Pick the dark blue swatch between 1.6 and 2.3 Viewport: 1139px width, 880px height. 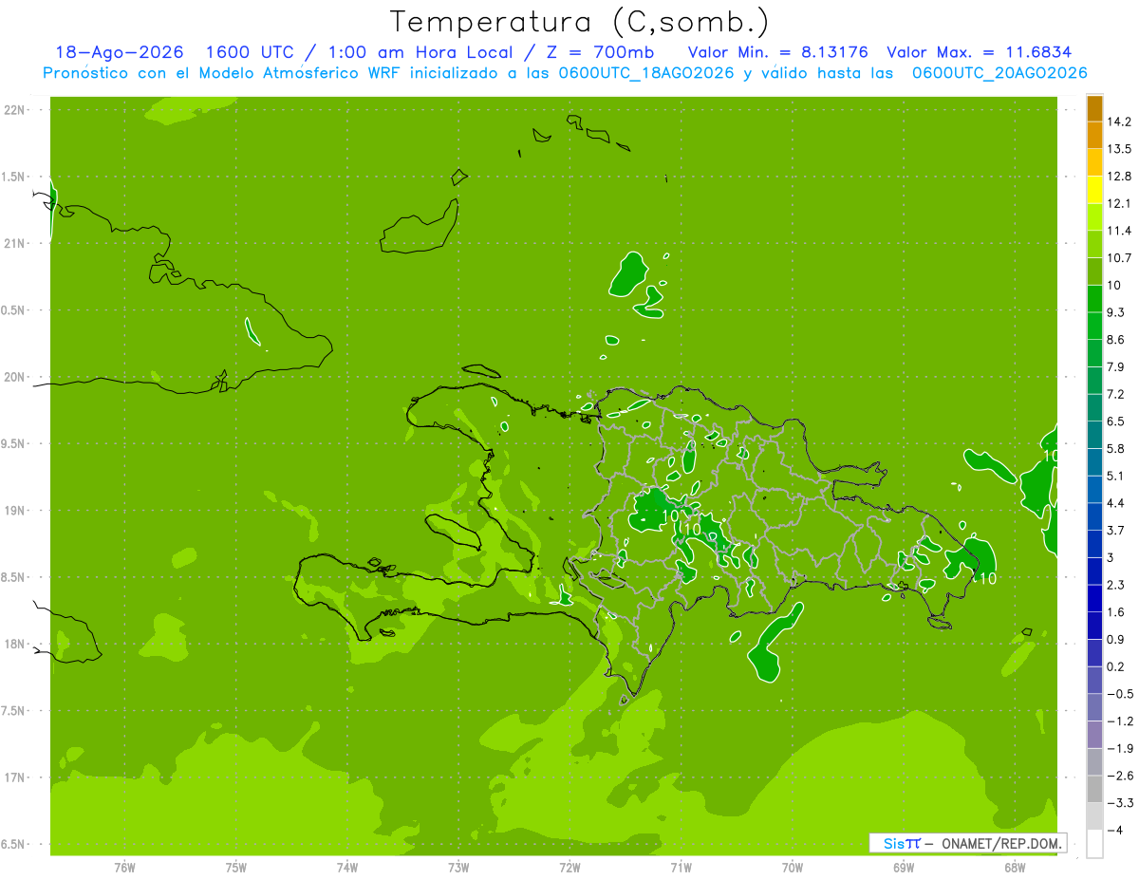(x=1094, y=598)
